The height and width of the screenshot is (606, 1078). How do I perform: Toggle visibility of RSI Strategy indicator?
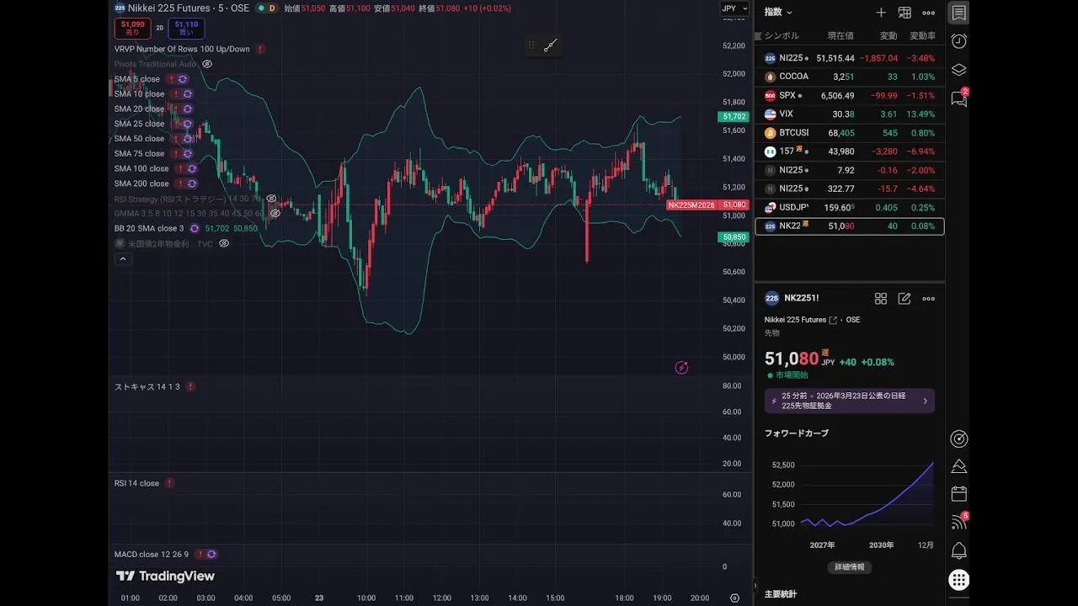(271, 199)
